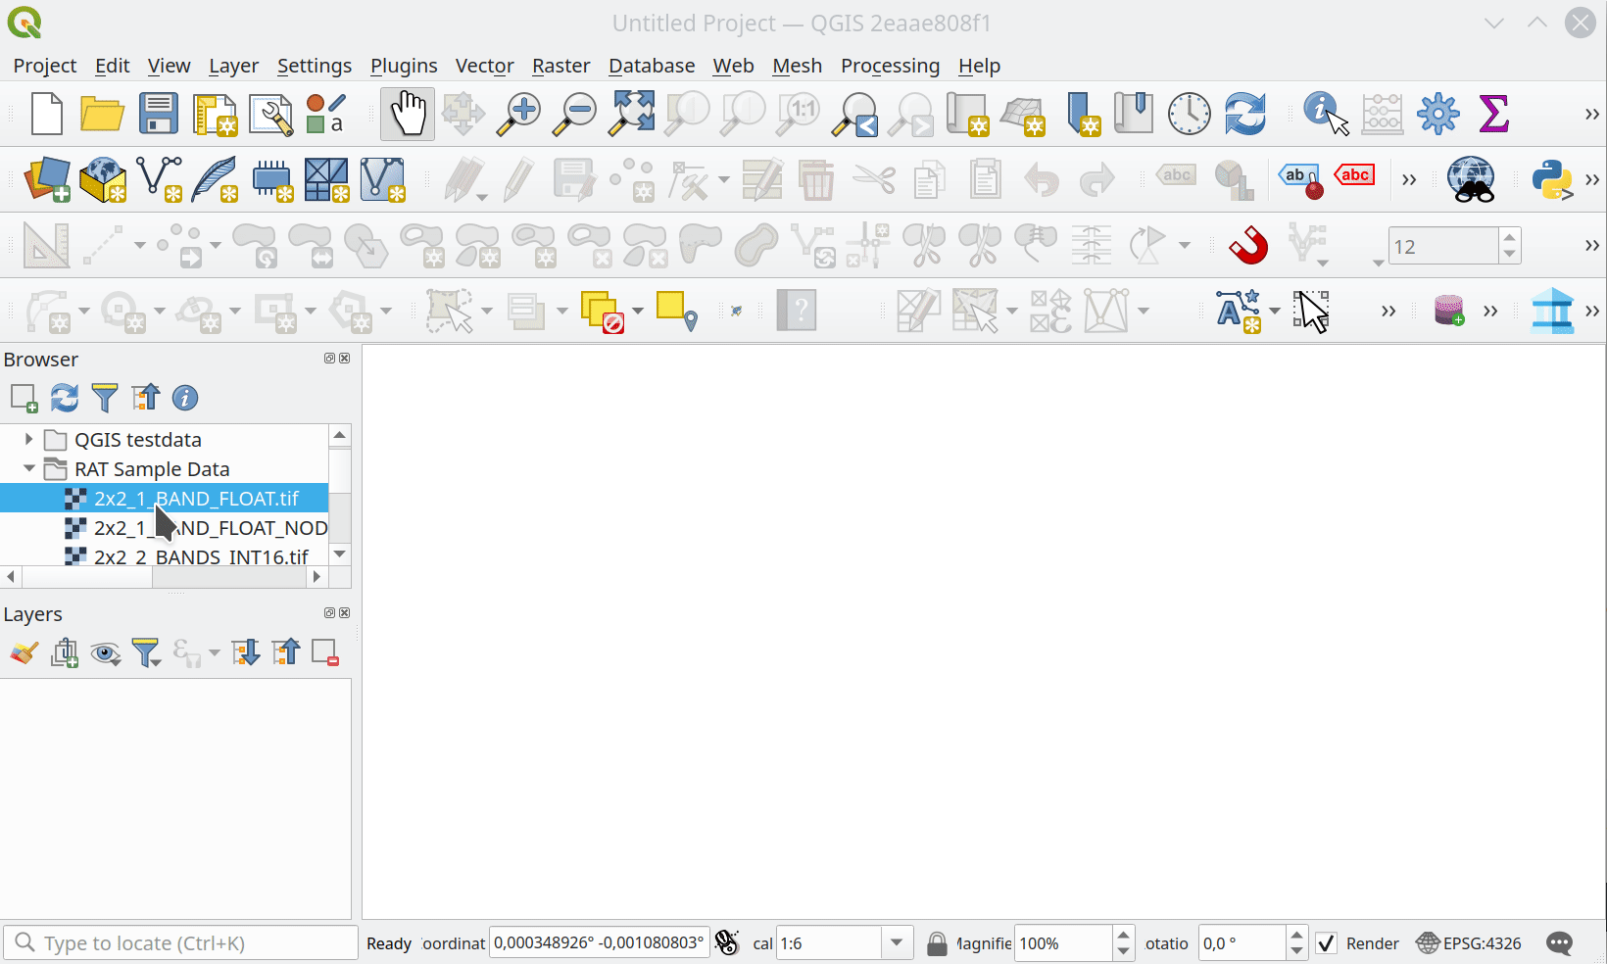
Task: Toggle the red snapping magnet icon
Action: (1248, 245)
